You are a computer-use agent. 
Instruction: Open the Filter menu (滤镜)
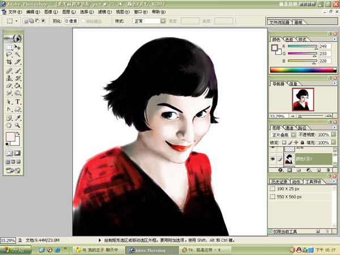(105, 12)
